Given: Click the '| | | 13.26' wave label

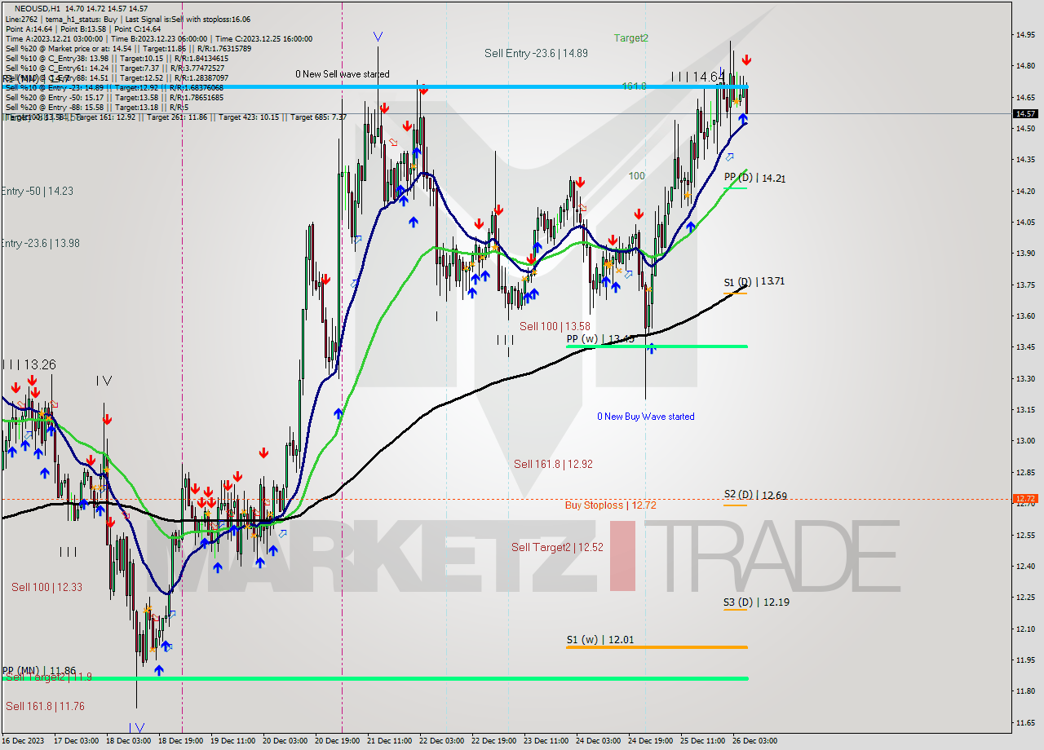Looking at the screenshot, I should click(x=29, y=364).
